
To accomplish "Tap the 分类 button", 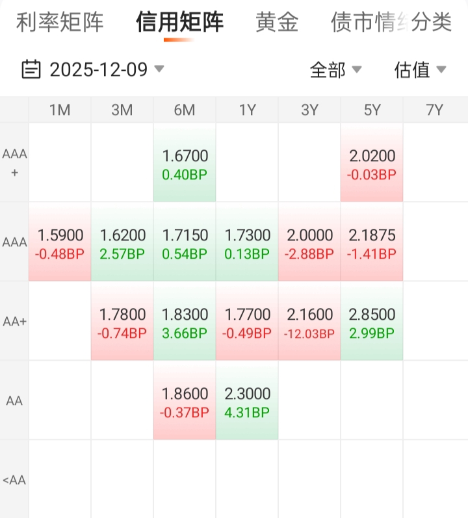I will 432,22.
